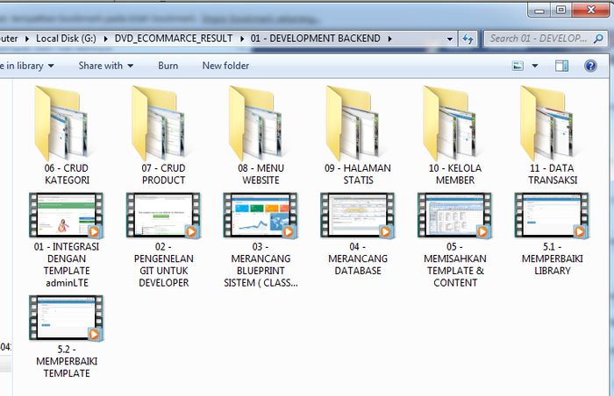The height and width of the screenshot is (396, 614).
Task: Open the change view options arrow
Action: click(x=534, y=66)
